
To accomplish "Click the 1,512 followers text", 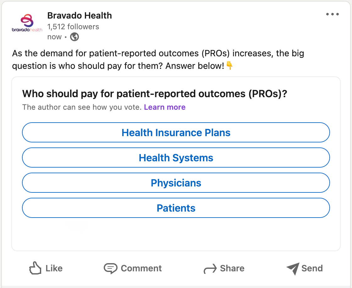I will [x=73, y=27].
